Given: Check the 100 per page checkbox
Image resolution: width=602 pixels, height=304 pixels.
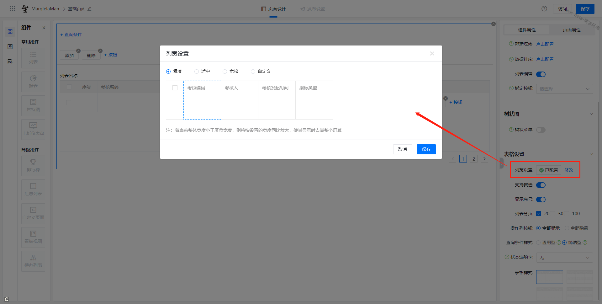Looking at the screenshot, I should 567,214.
